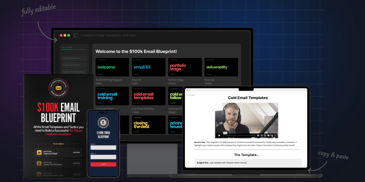
Task: Toggle captions in the video player
Action: pyautogui.click(x=261, y=135)
